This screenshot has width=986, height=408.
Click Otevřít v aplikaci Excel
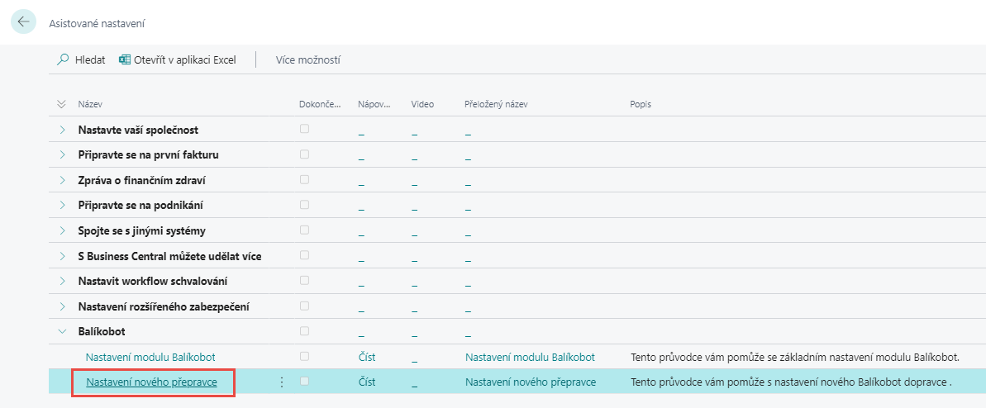point(184,59)
